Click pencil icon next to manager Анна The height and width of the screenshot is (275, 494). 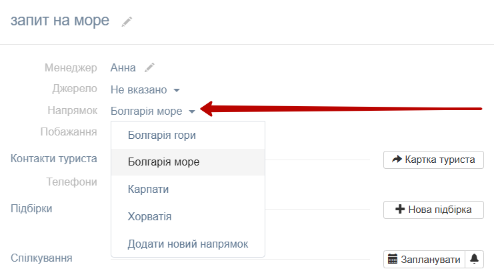coord(149,67)
